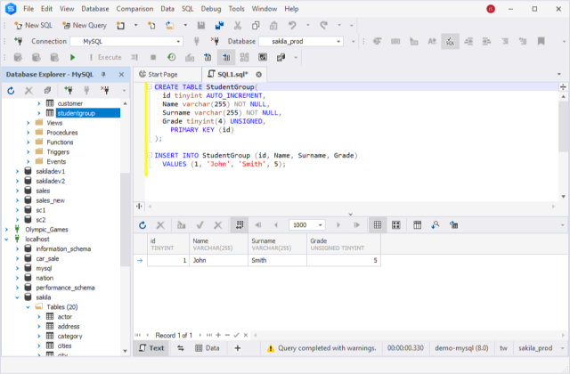The width and height of the screenshot is (570, 374).
Task: Click the green Execute play icon
Action: pos(72,57)
